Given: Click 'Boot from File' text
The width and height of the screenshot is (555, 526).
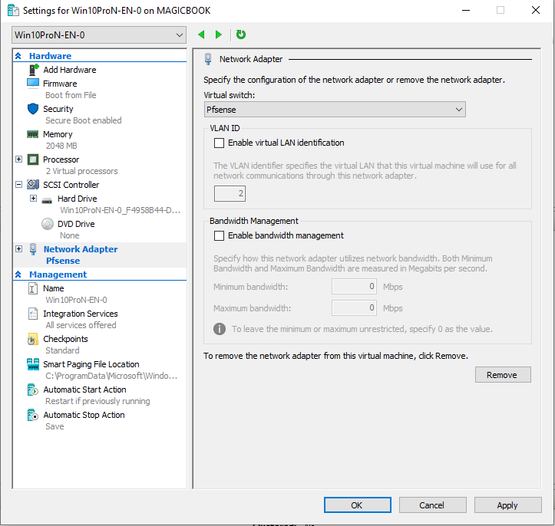Looking at the screenshot, I should 71,95.
